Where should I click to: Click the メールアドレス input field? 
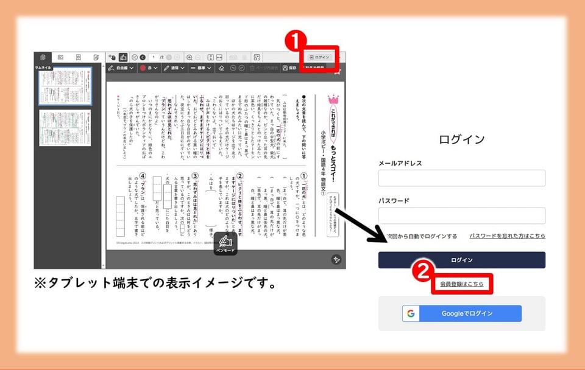click(461, 178)
